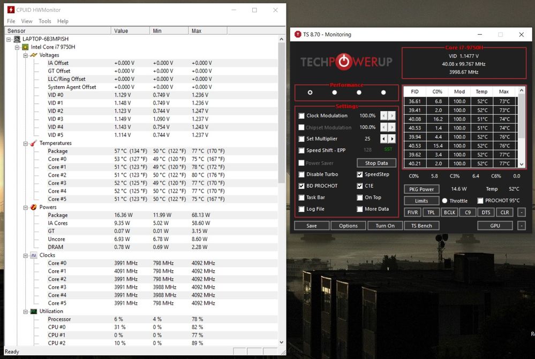Image resolution: width=535 pixels, height=359 pixels.
Task: Open the Tools menu in HWMonitor
Action: [x=44, y=21]
